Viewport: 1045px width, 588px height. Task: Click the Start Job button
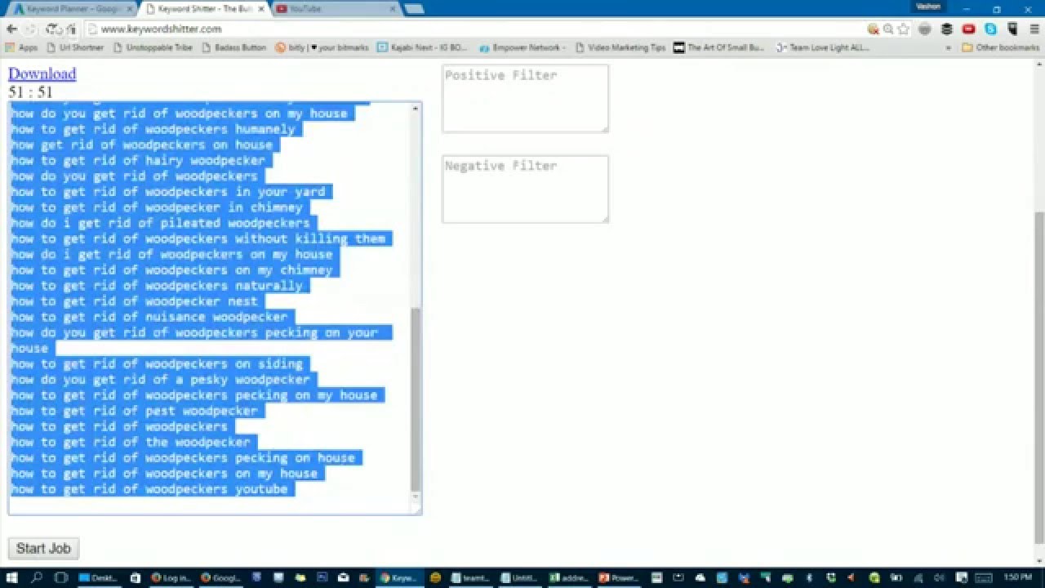point(43,548)
